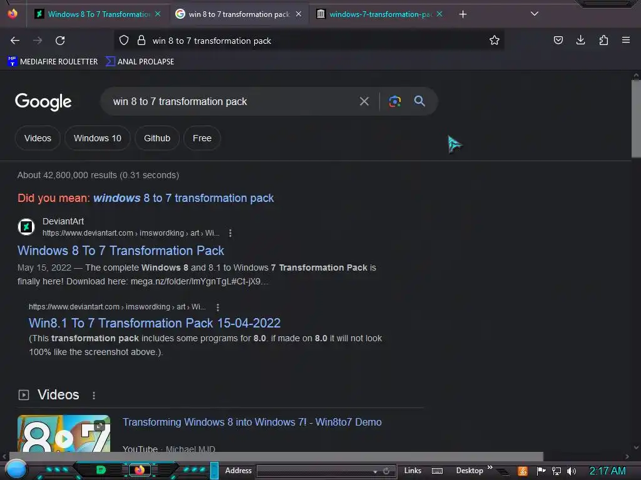
Task: Filter results by Videos chip
Action: [38, 138]
